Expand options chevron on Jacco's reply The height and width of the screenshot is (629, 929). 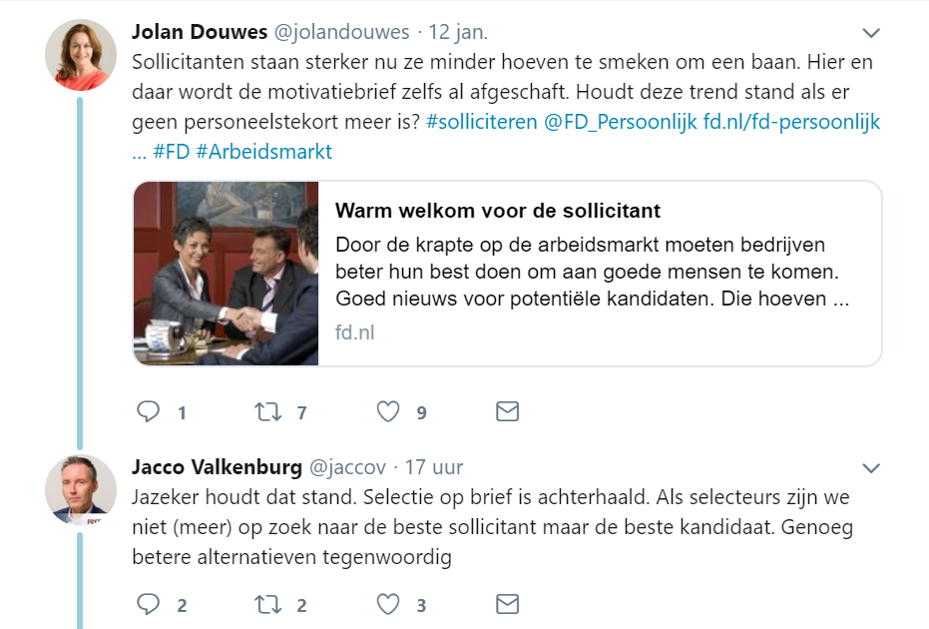[x=871, y=468]
